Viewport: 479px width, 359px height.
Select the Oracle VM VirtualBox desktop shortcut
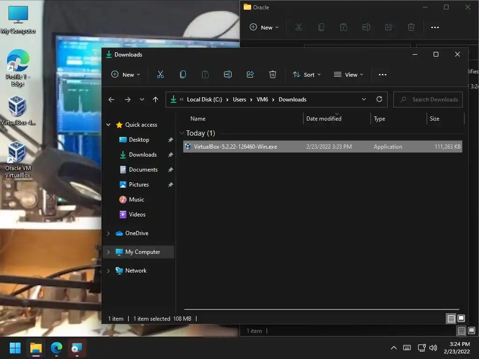coord(18,160)
